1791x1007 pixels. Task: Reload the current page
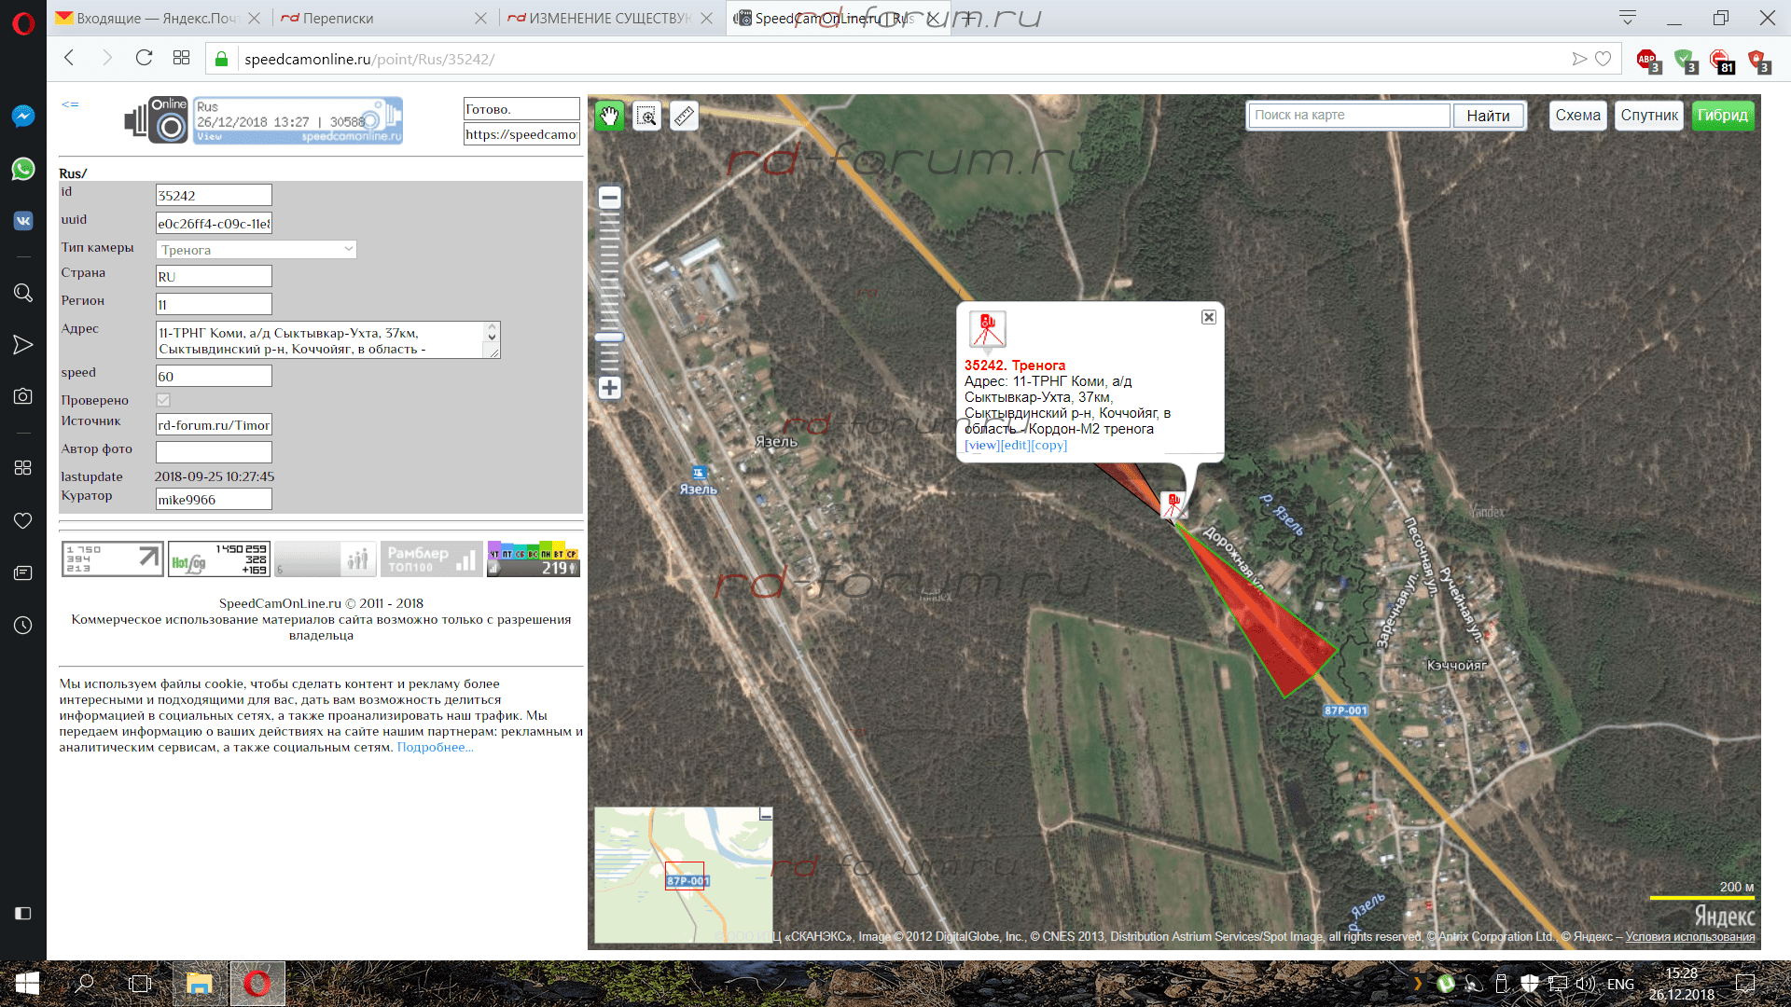click(144, 58)
